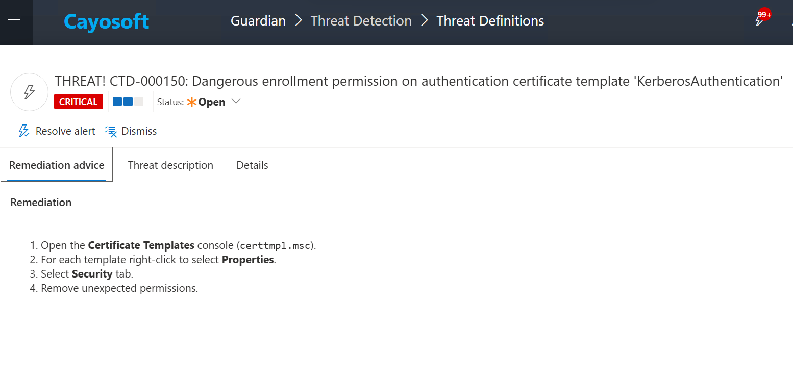Navigate to Threat Detection breadcrumb
The height and width of the screenshot is (376, 793).
point(361,21)
